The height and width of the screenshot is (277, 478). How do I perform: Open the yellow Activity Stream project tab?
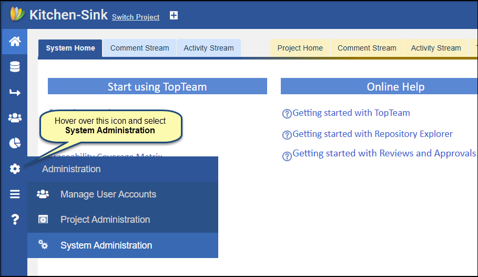(435, 48)
